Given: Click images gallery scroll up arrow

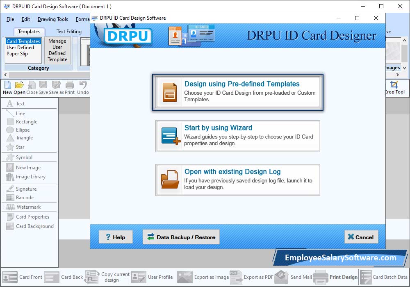Looking at the screenshot, I should (404, 40).
